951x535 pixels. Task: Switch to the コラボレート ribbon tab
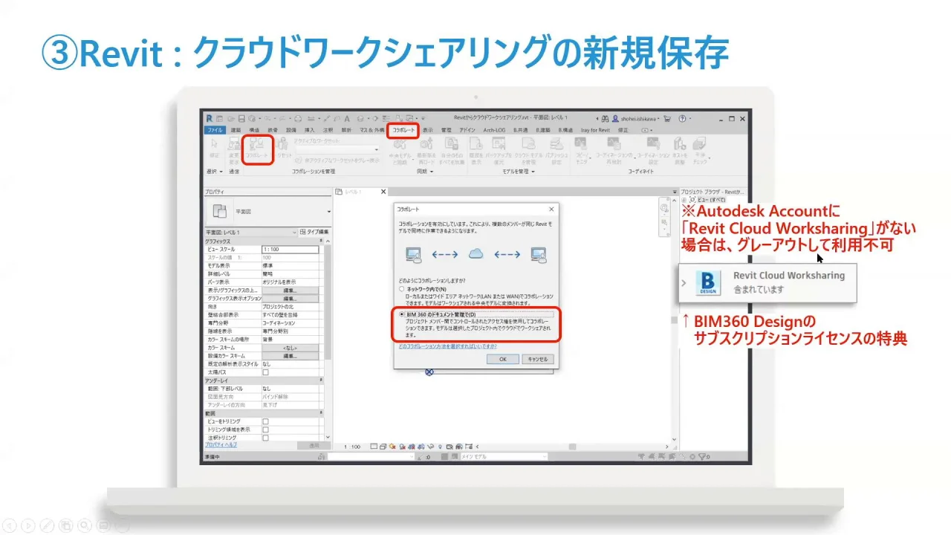403,130
